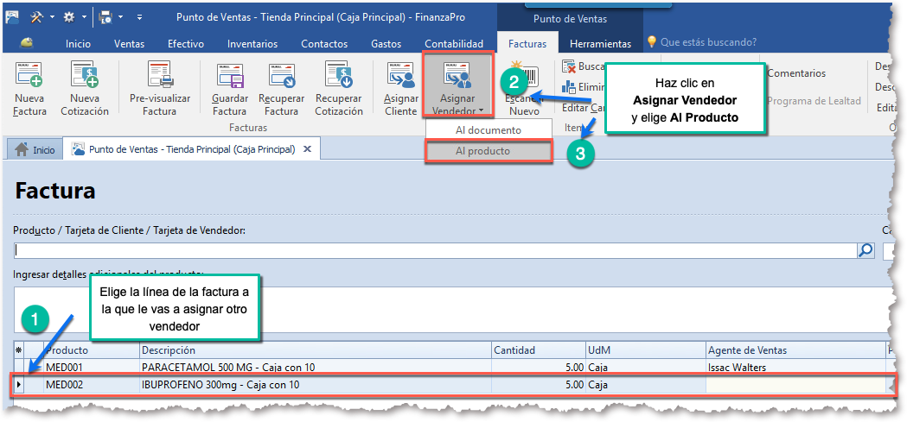Select 'Al documento' menu option
907x422 pixels.
coord(489,130)
